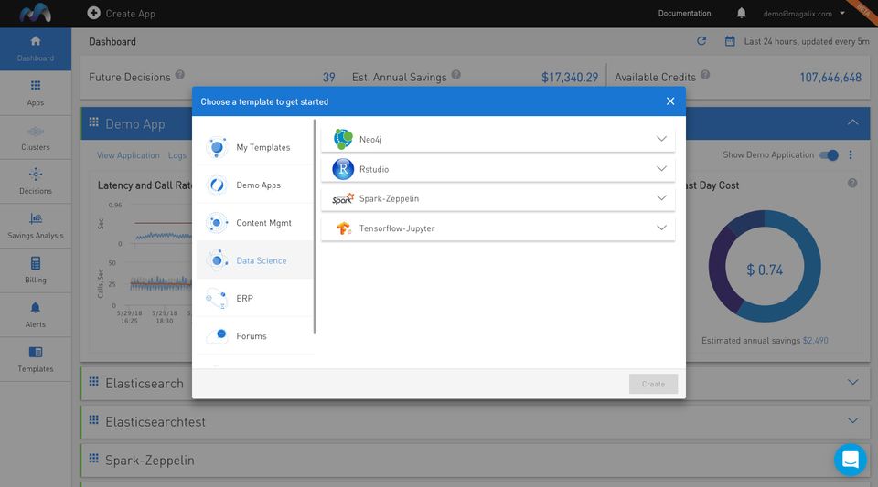Expand the Elasticsearchtest app panel
The width and height of the screenshot is (878, 487).
[x=852, y=420]
